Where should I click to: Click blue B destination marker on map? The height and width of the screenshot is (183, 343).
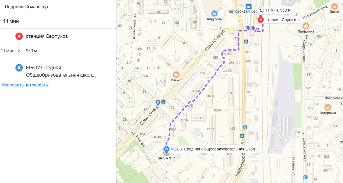166,149
